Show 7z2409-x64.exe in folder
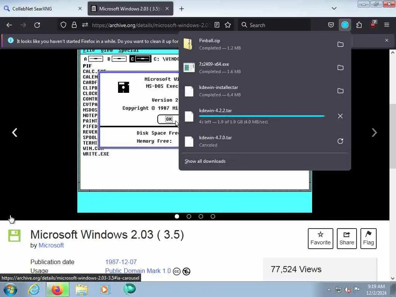 [x=340, y=67]
